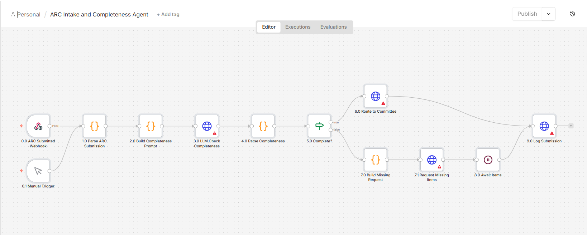Open the Personal project link

[x=29, y=14]
